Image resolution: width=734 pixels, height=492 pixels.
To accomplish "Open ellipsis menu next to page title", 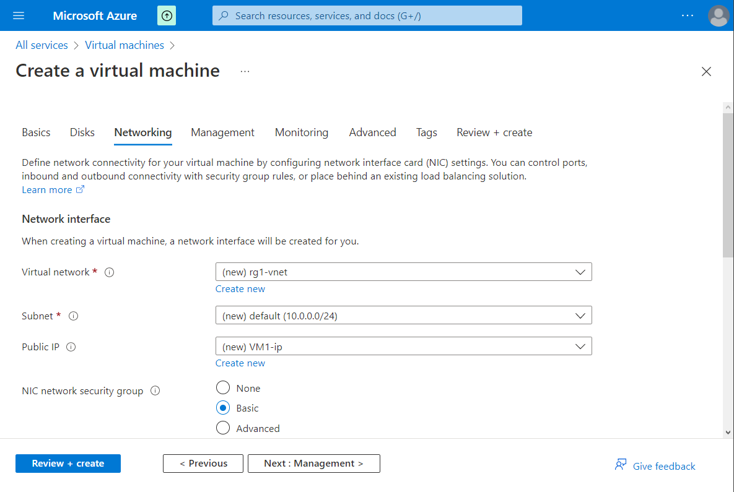I will 245,72.
